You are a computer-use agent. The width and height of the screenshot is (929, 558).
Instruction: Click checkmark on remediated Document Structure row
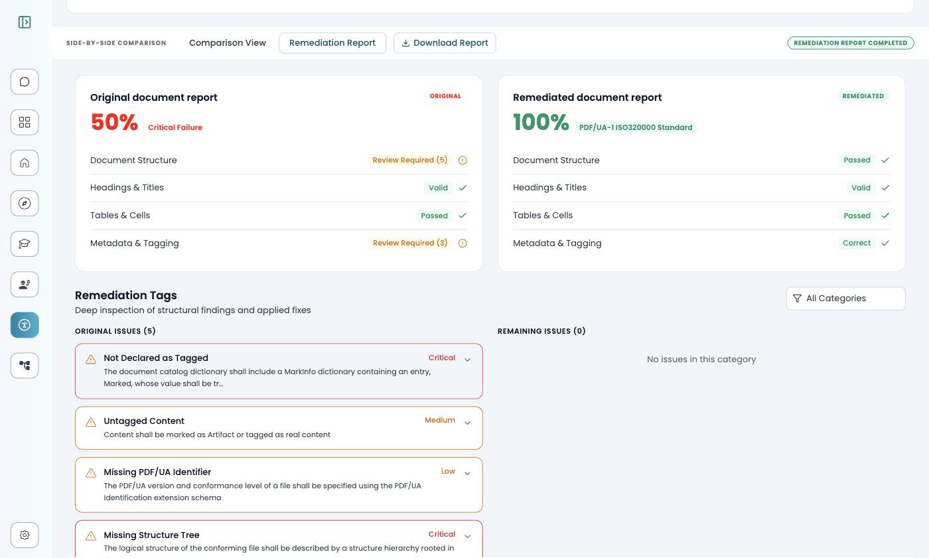click(x=885, y=160)
